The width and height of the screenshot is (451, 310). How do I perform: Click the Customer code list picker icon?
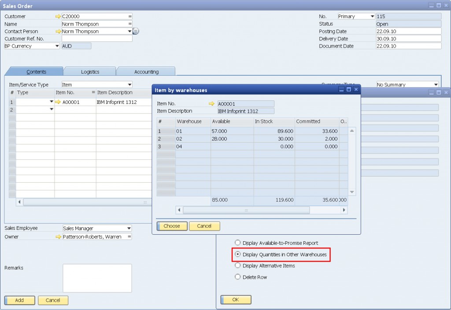point(130,17)
